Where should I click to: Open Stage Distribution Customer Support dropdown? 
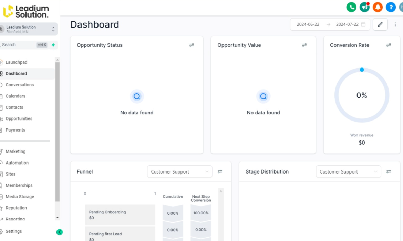(x=348, y=172)
